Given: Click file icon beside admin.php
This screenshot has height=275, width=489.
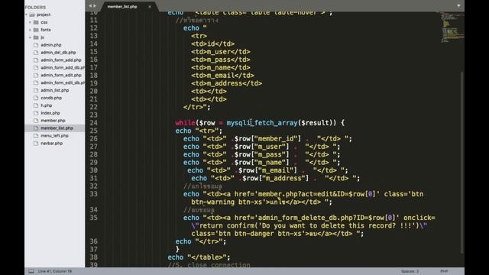Looking at the screenshot, I should (36, 45).
